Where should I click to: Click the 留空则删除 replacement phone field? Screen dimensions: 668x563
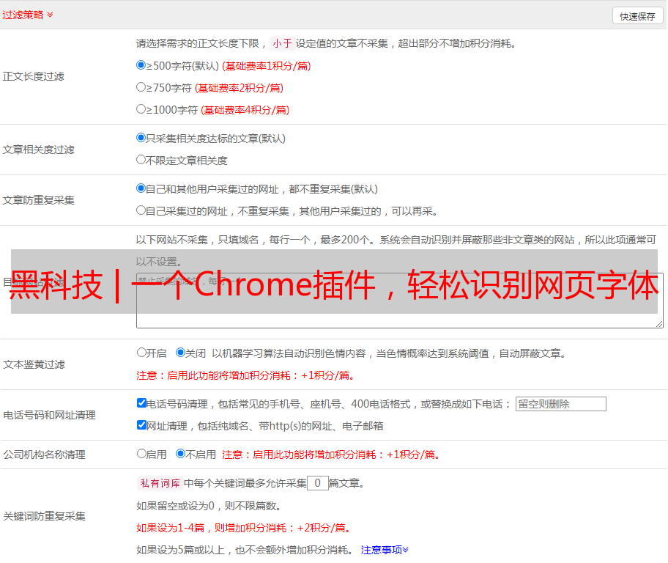tap(560, 404)
